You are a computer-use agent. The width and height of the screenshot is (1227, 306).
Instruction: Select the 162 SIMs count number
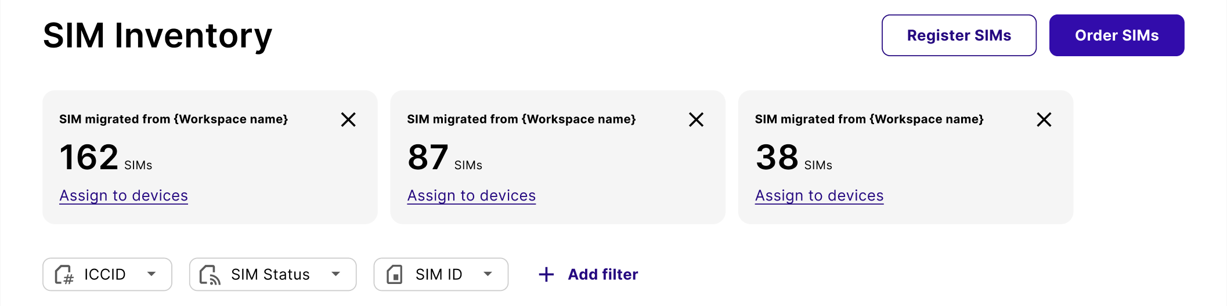point(89,158)
